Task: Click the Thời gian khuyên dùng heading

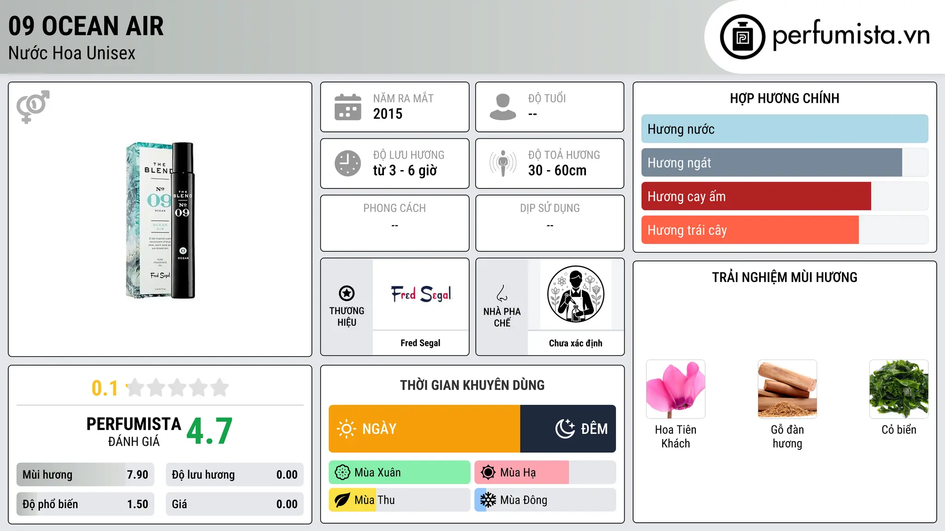Action: pos(472,385)
